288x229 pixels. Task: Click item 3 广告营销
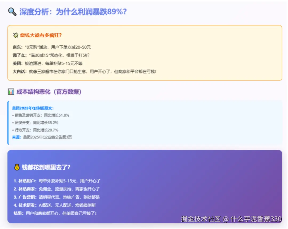coord(57,197)
